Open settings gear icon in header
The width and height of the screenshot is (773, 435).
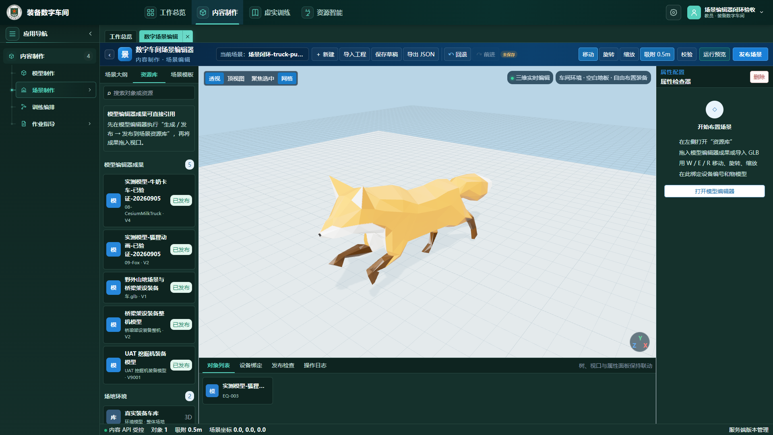pyautogui.click(x=674, y=12)
